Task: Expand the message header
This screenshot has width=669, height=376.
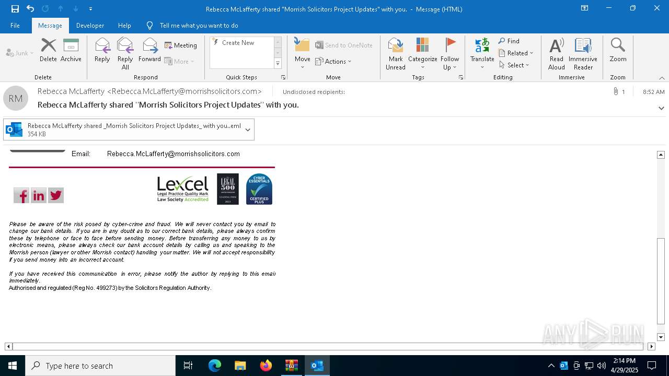Action: click(661, 108)
